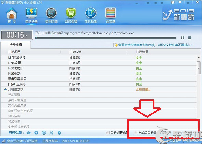Click the 安全 result for DNS设置
This screenshot has height=144, width=202.
tap(139, 63)
